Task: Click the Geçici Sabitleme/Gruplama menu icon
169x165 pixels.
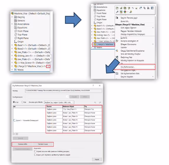Action: (117, 51)
